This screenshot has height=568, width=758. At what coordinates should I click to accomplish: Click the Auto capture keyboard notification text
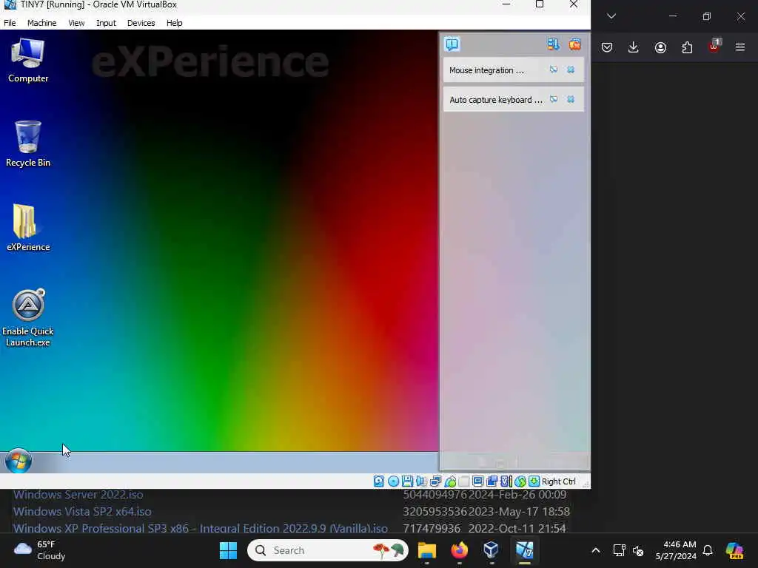tap(496, 100)
